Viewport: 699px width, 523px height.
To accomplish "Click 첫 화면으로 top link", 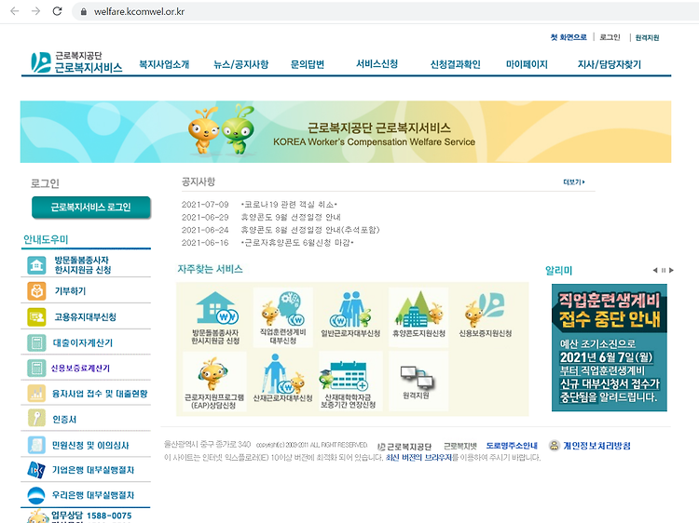I will [569, 37].
